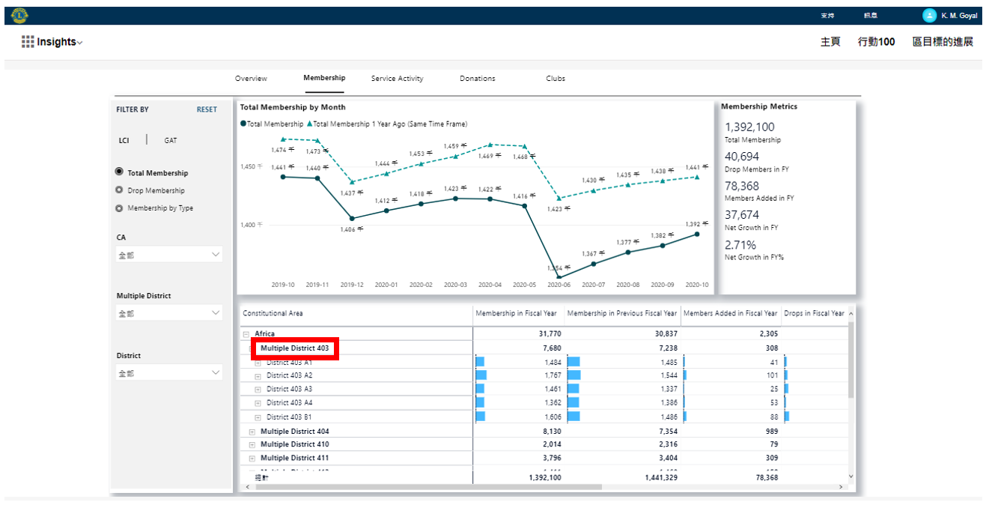Switch to the Service Activity tab
Image resolution: width=989 pixels, height=508 pixels.
pyautogui.click(x=397, y=79)
